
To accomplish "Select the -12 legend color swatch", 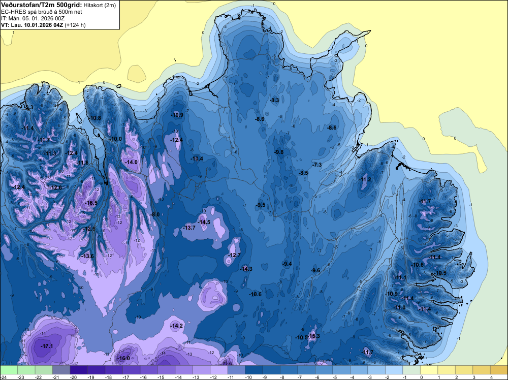I will coord(218,370).
